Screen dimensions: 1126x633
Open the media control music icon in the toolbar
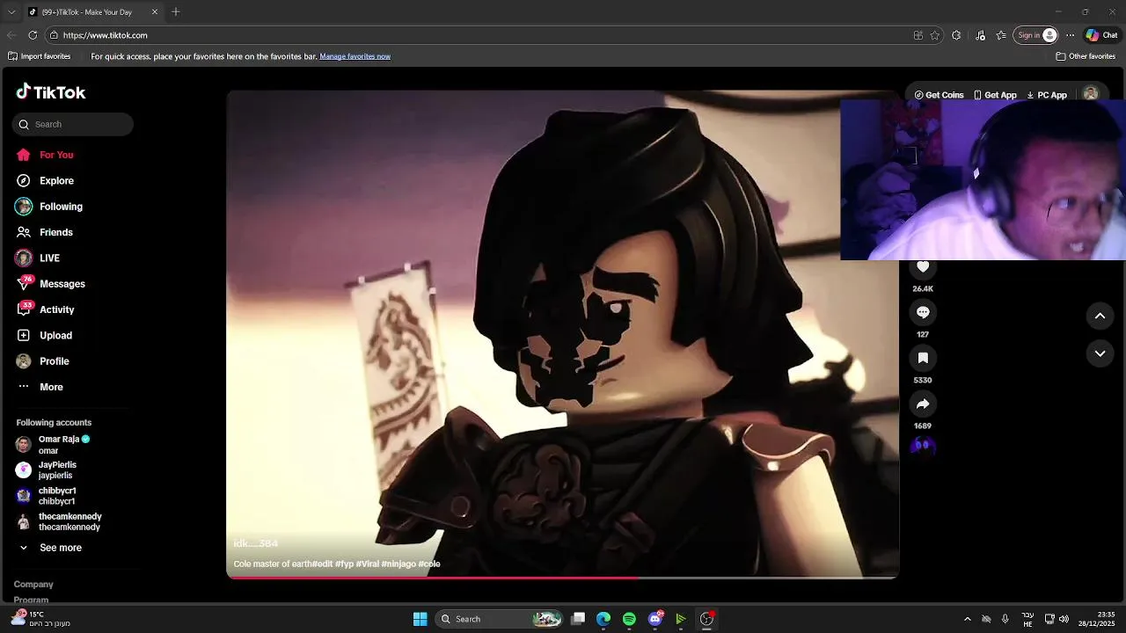(981, 35)
